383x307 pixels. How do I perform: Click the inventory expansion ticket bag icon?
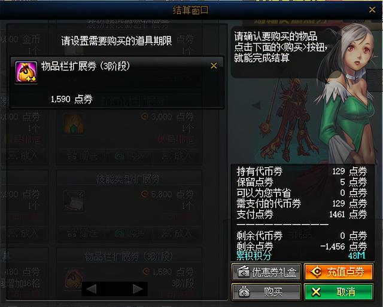(26, 72)
